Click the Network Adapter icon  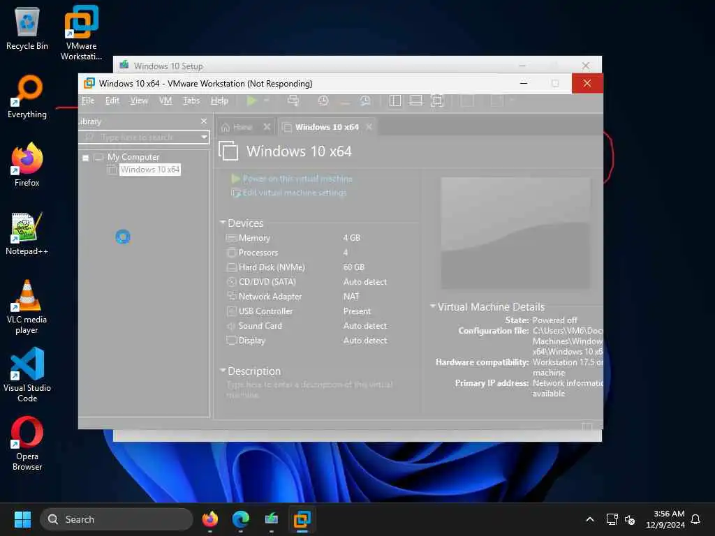click(232, 296)
